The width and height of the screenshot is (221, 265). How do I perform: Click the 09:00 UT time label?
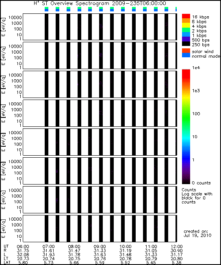pyautogui.click(x=100, y=247)
